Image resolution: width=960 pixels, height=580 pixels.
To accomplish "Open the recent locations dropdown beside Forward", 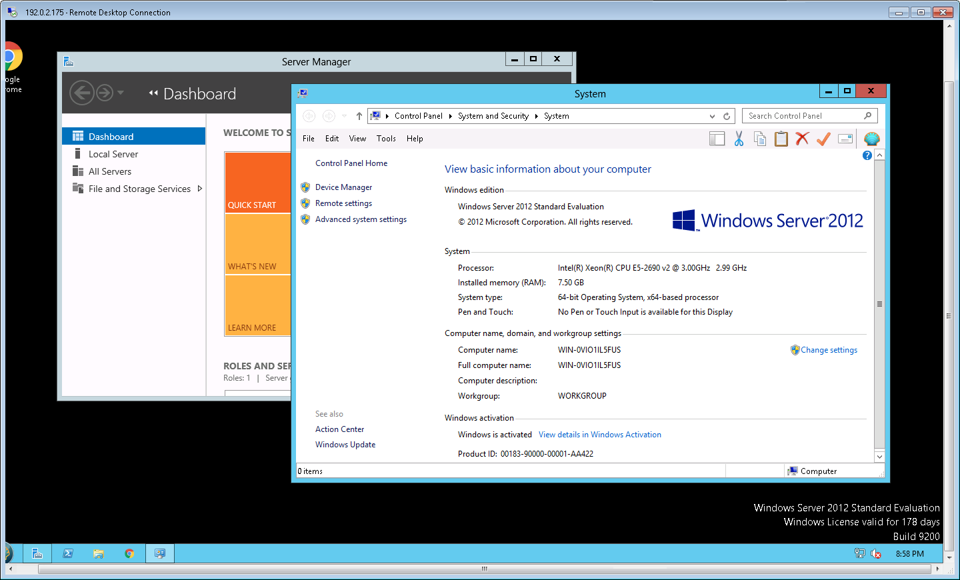I will [x=344, y=116].
